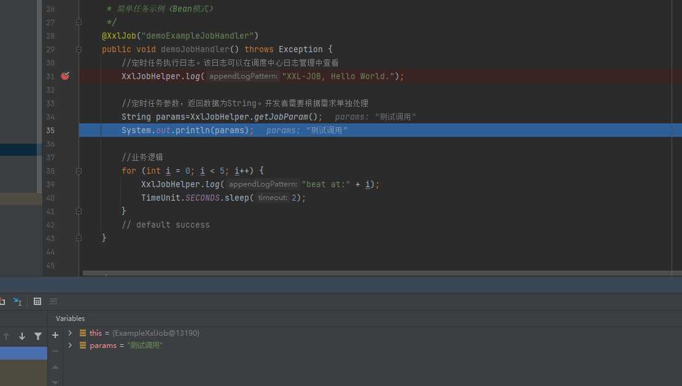Click the frames filter funnel icon

tap(38, 336)
